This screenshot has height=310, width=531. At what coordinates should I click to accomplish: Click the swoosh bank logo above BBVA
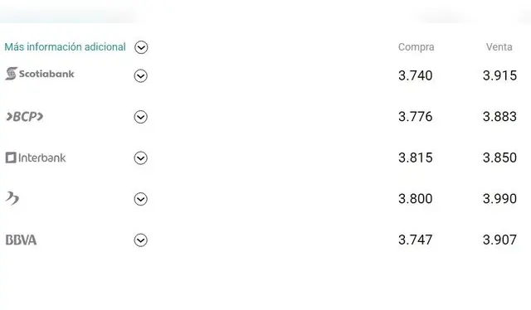tap(12, 198)
